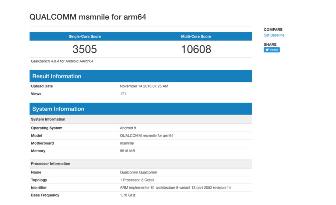This screenshot has width=336, height=205.
Task: Click the Twitter bird icon in Tweet button
Action: (267, 50)
